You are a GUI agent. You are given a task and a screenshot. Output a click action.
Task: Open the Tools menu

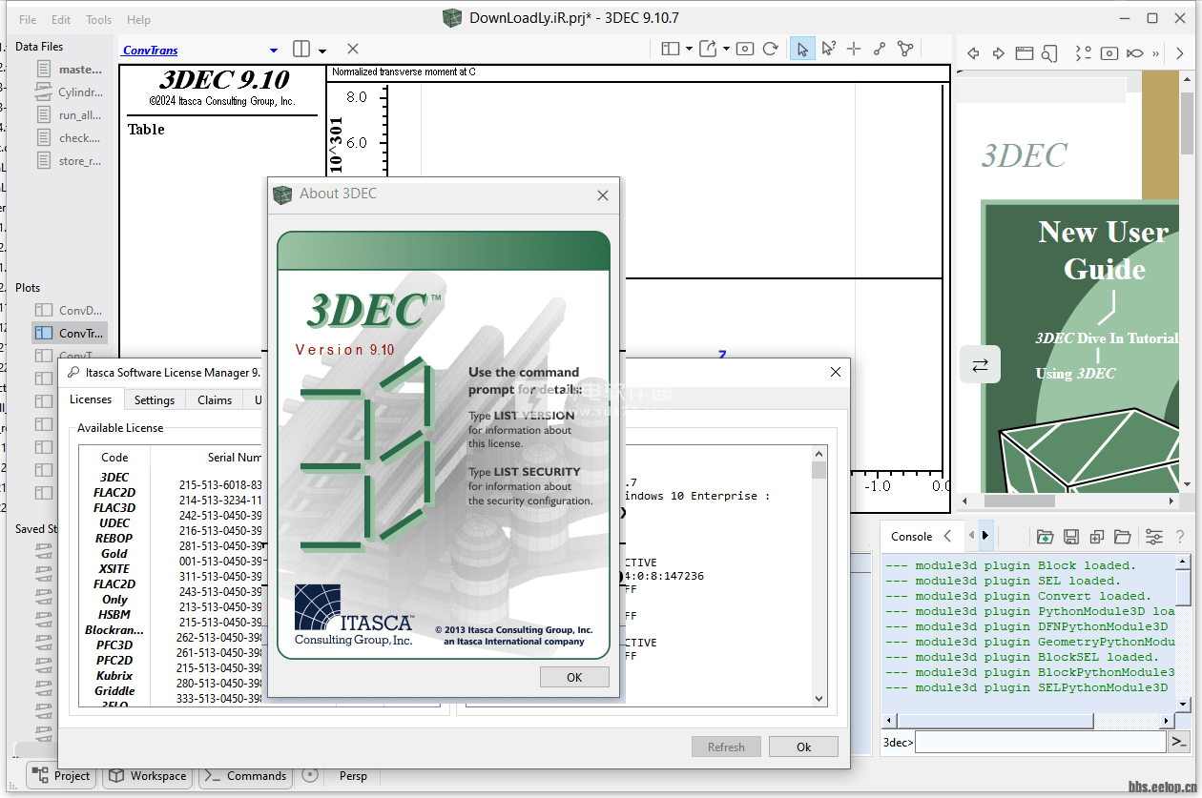[x=98, y=19]
